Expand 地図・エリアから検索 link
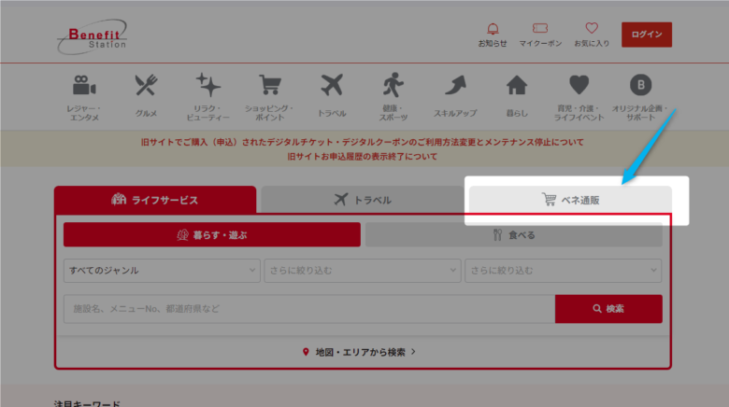 364,352
